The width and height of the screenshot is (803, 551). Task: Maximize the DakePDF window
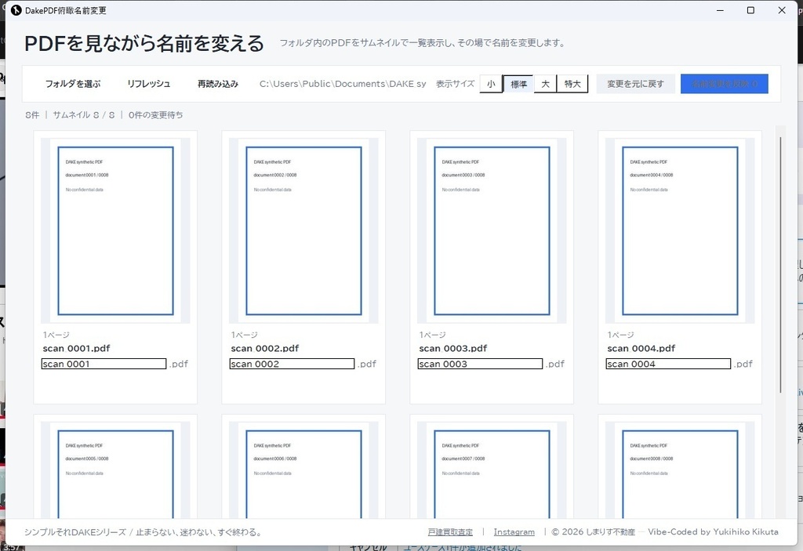pos(750,10)
